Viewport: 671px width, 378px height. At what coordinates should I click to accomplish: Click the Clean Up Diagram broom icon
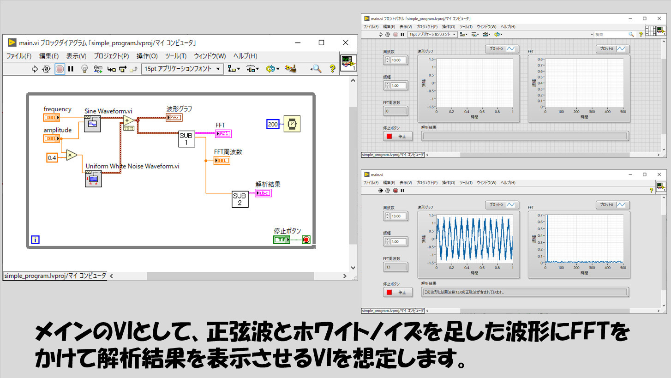pos(291,68)
